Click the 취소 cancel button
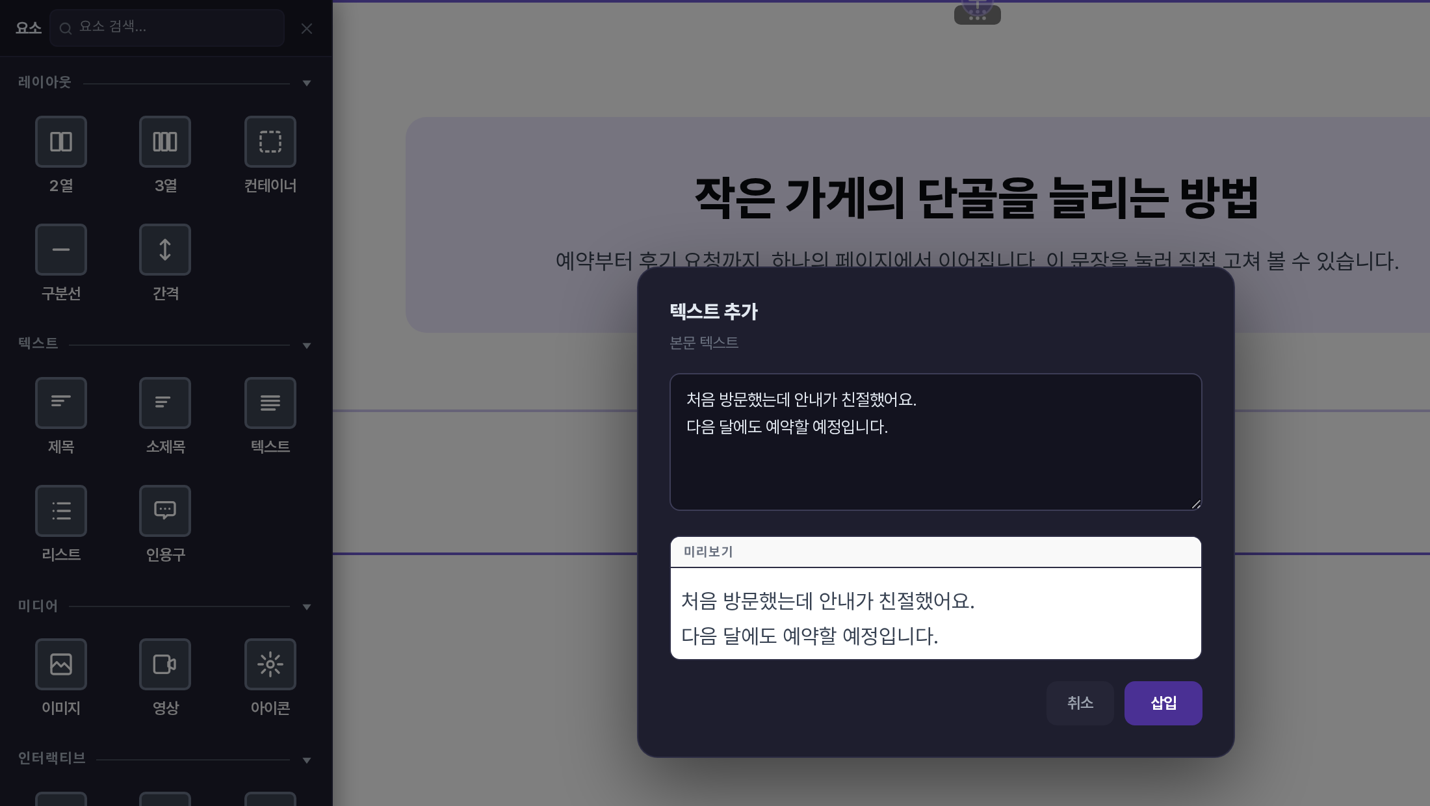The height and width of the screenshot is (806, 1430). point(1080,703)
